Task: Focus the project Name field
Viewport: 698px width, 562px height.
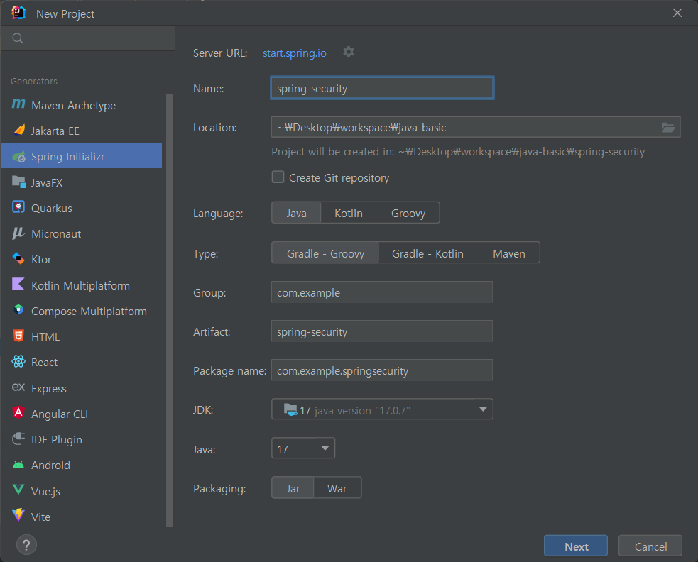Action: pos(383,88)
